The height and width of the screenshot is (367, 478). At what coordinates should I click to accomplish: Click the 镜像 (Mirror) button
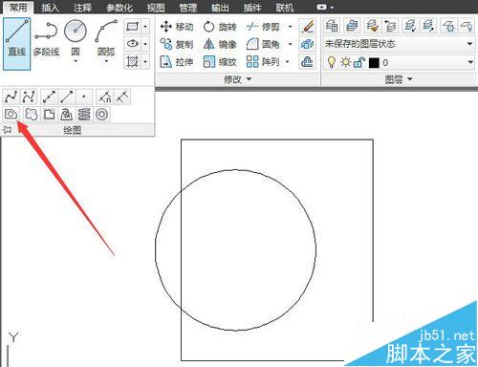pos(220,44)
